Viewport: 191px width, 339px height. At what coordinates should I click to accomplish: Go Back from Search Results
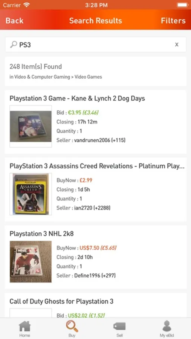(x=14, y=21)
